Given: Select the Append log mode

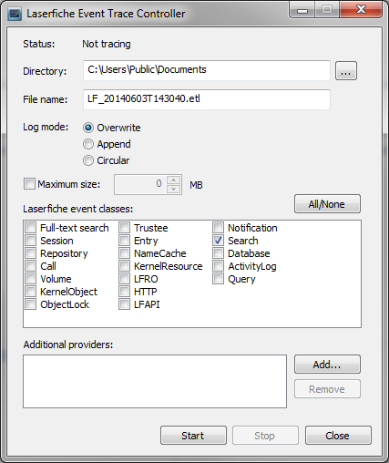Looking at the screenshot, I should [88, 144].
